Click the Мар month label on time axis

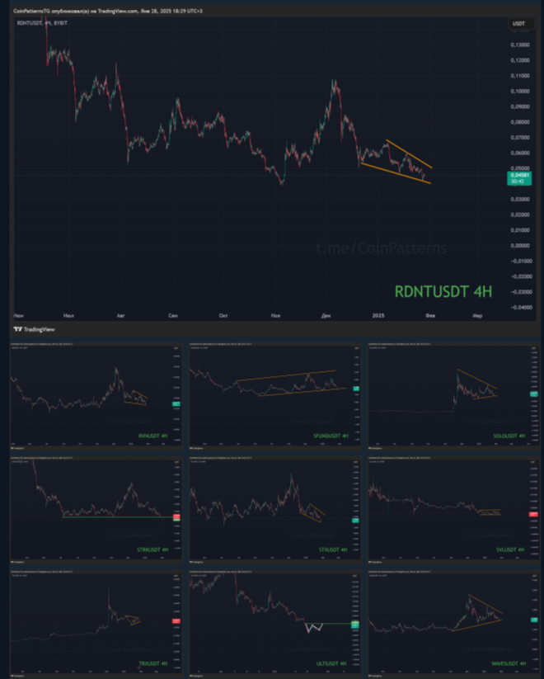pyautogui.click(x=477, y=316)
